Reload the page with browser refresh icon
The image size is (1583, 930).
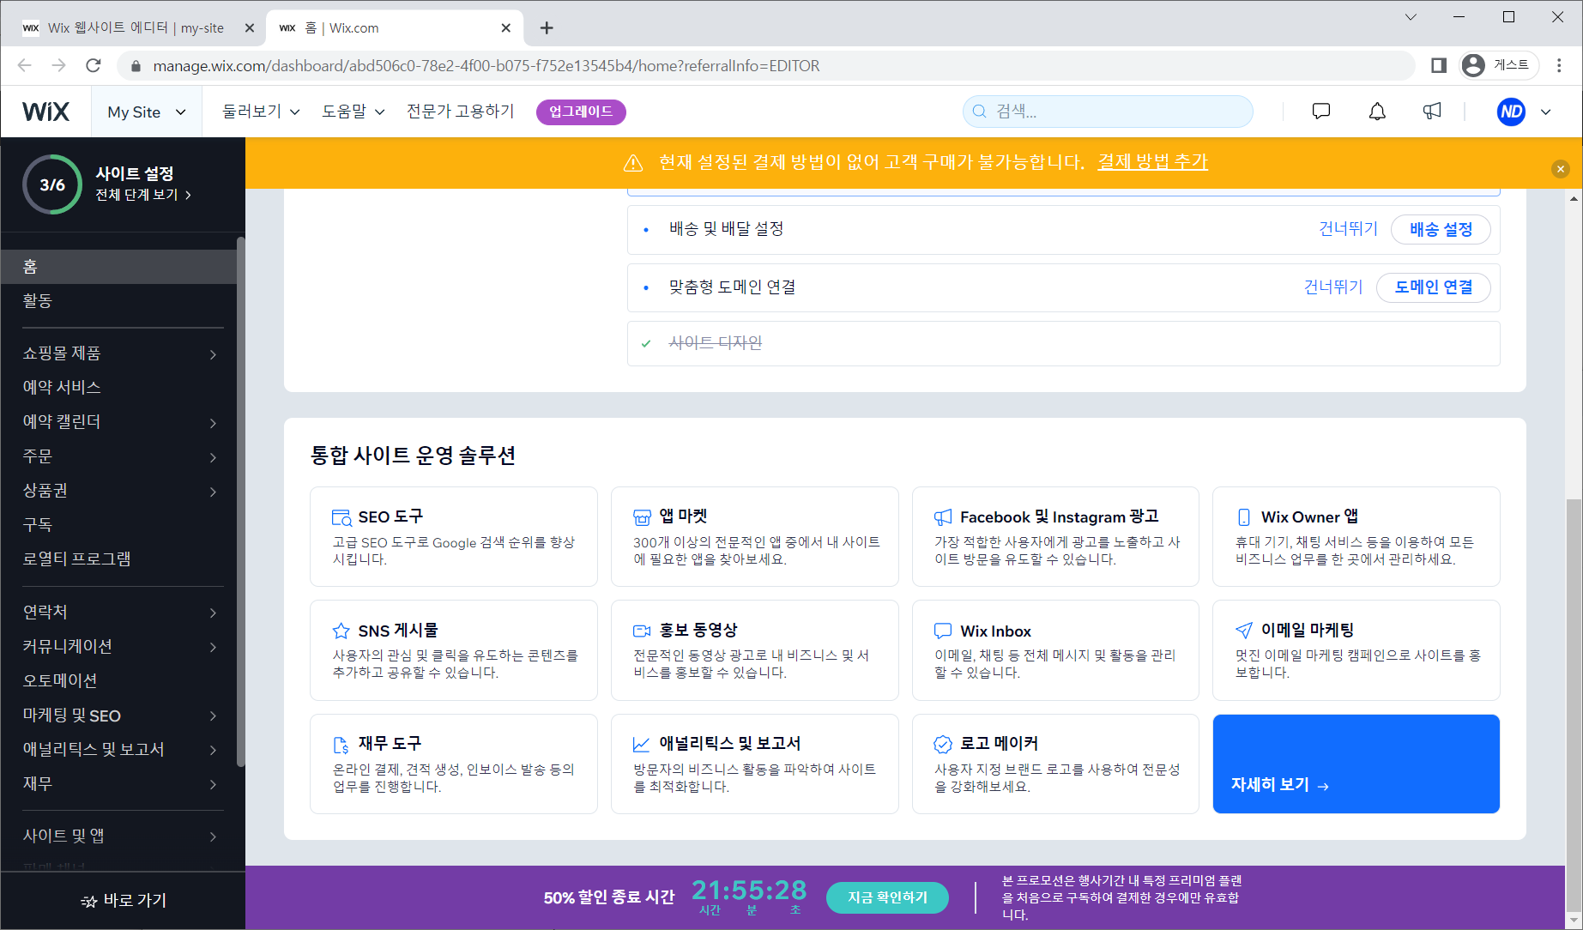[94, 65]
